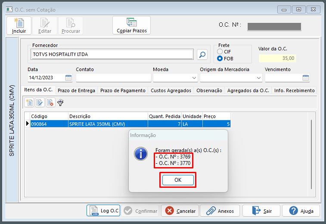
Task: Click the quantity cell with value 7
Action: pyautogui.click(x=165, y=124)
